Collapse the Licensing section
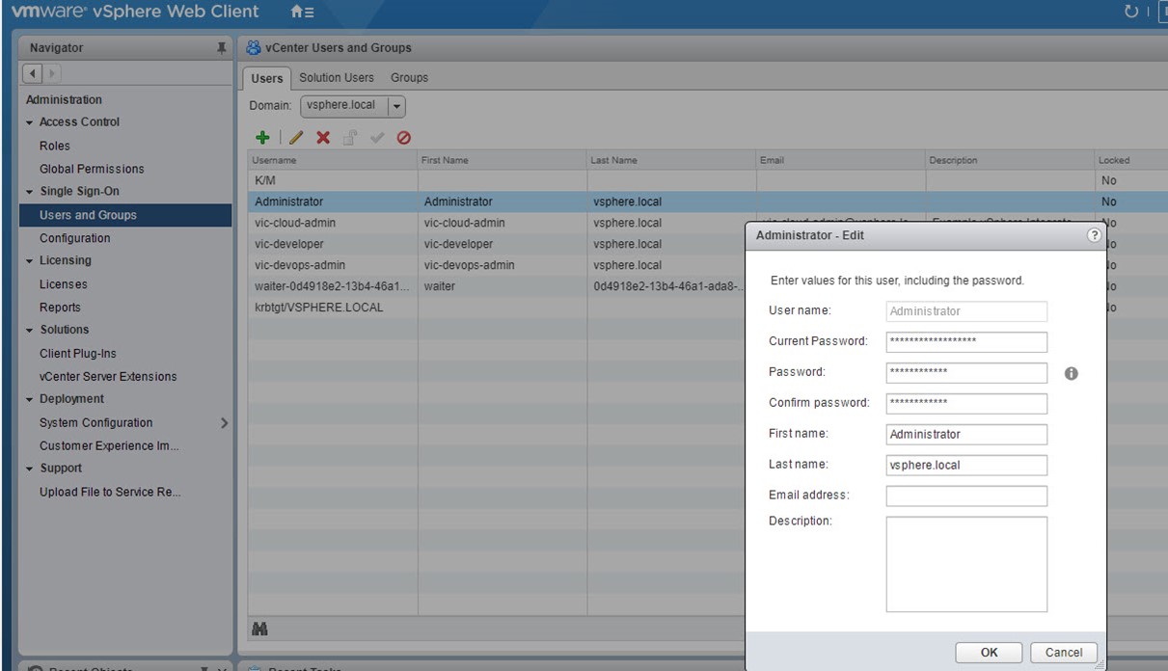 tap(30, 261)
